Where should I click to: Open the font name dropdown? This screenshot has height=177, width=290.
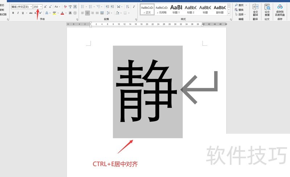[x=31, y=7]
